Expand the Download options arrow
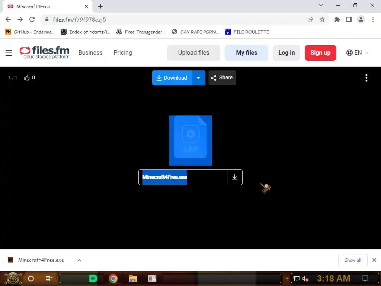The width and height of the screenshot is (381, 286). [199, 78]
